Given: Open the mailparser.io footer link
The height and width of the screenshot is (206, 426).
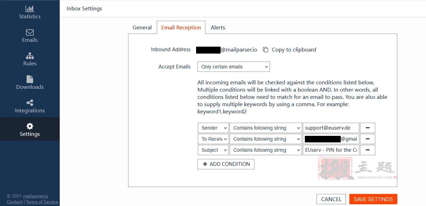Looking at the screenshot, I should 36,196.
